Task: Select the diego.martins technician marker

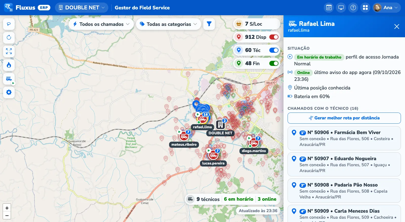Action: pyautogui.click(x=254, y=142)
